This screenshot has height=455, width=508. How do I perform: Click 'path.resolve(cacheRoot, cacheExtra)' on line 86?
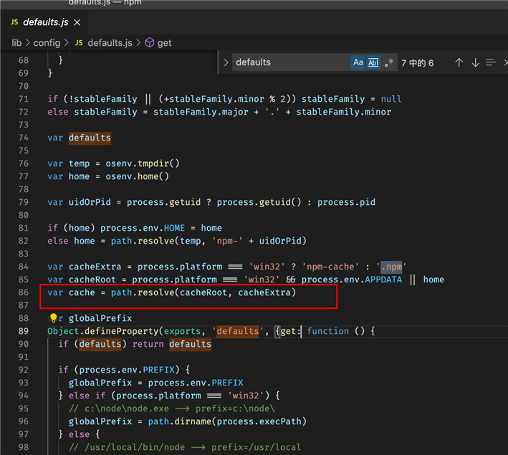tap(203, 292)
